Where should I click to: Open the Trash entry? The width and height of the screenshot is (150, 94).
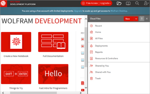[98, 78]
